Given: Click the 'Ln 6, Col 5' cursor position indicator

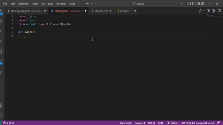Looking at the screenshot, I should pos(126,123).
